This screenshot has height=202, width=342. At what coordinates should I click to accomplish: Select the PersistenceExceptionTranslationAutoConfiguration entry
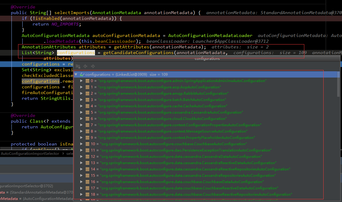click(x=186, y=150)
